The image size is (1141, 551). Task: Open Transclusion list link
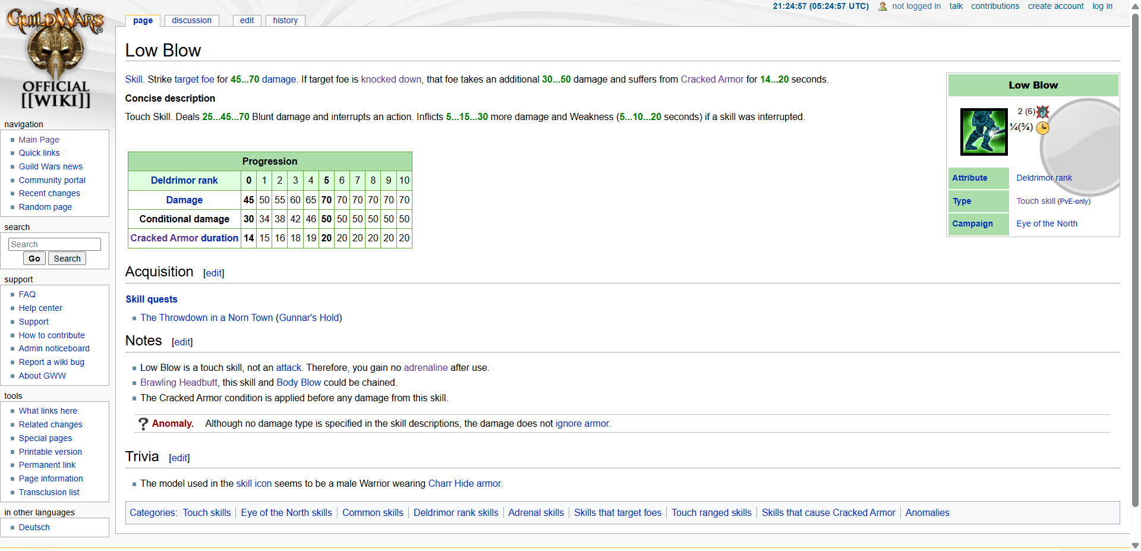pyautogui.click(x=49, y=492)
